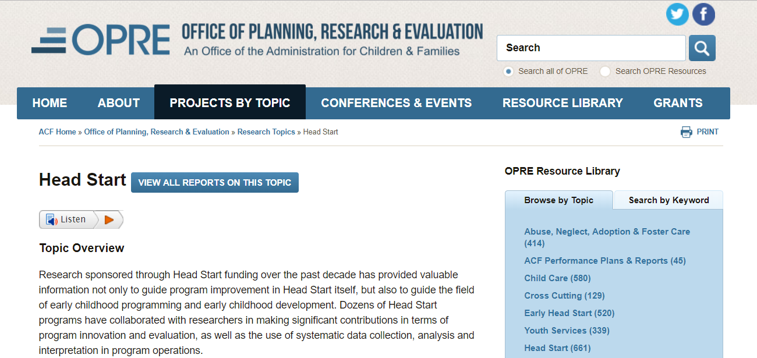Click the magnifying glass search button
The image size is (757, 358).
[702, 48]
